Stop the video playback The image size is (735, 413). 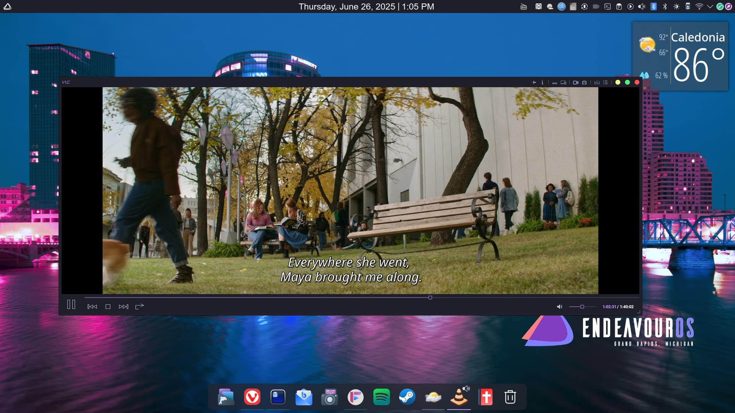pos(108,307)
